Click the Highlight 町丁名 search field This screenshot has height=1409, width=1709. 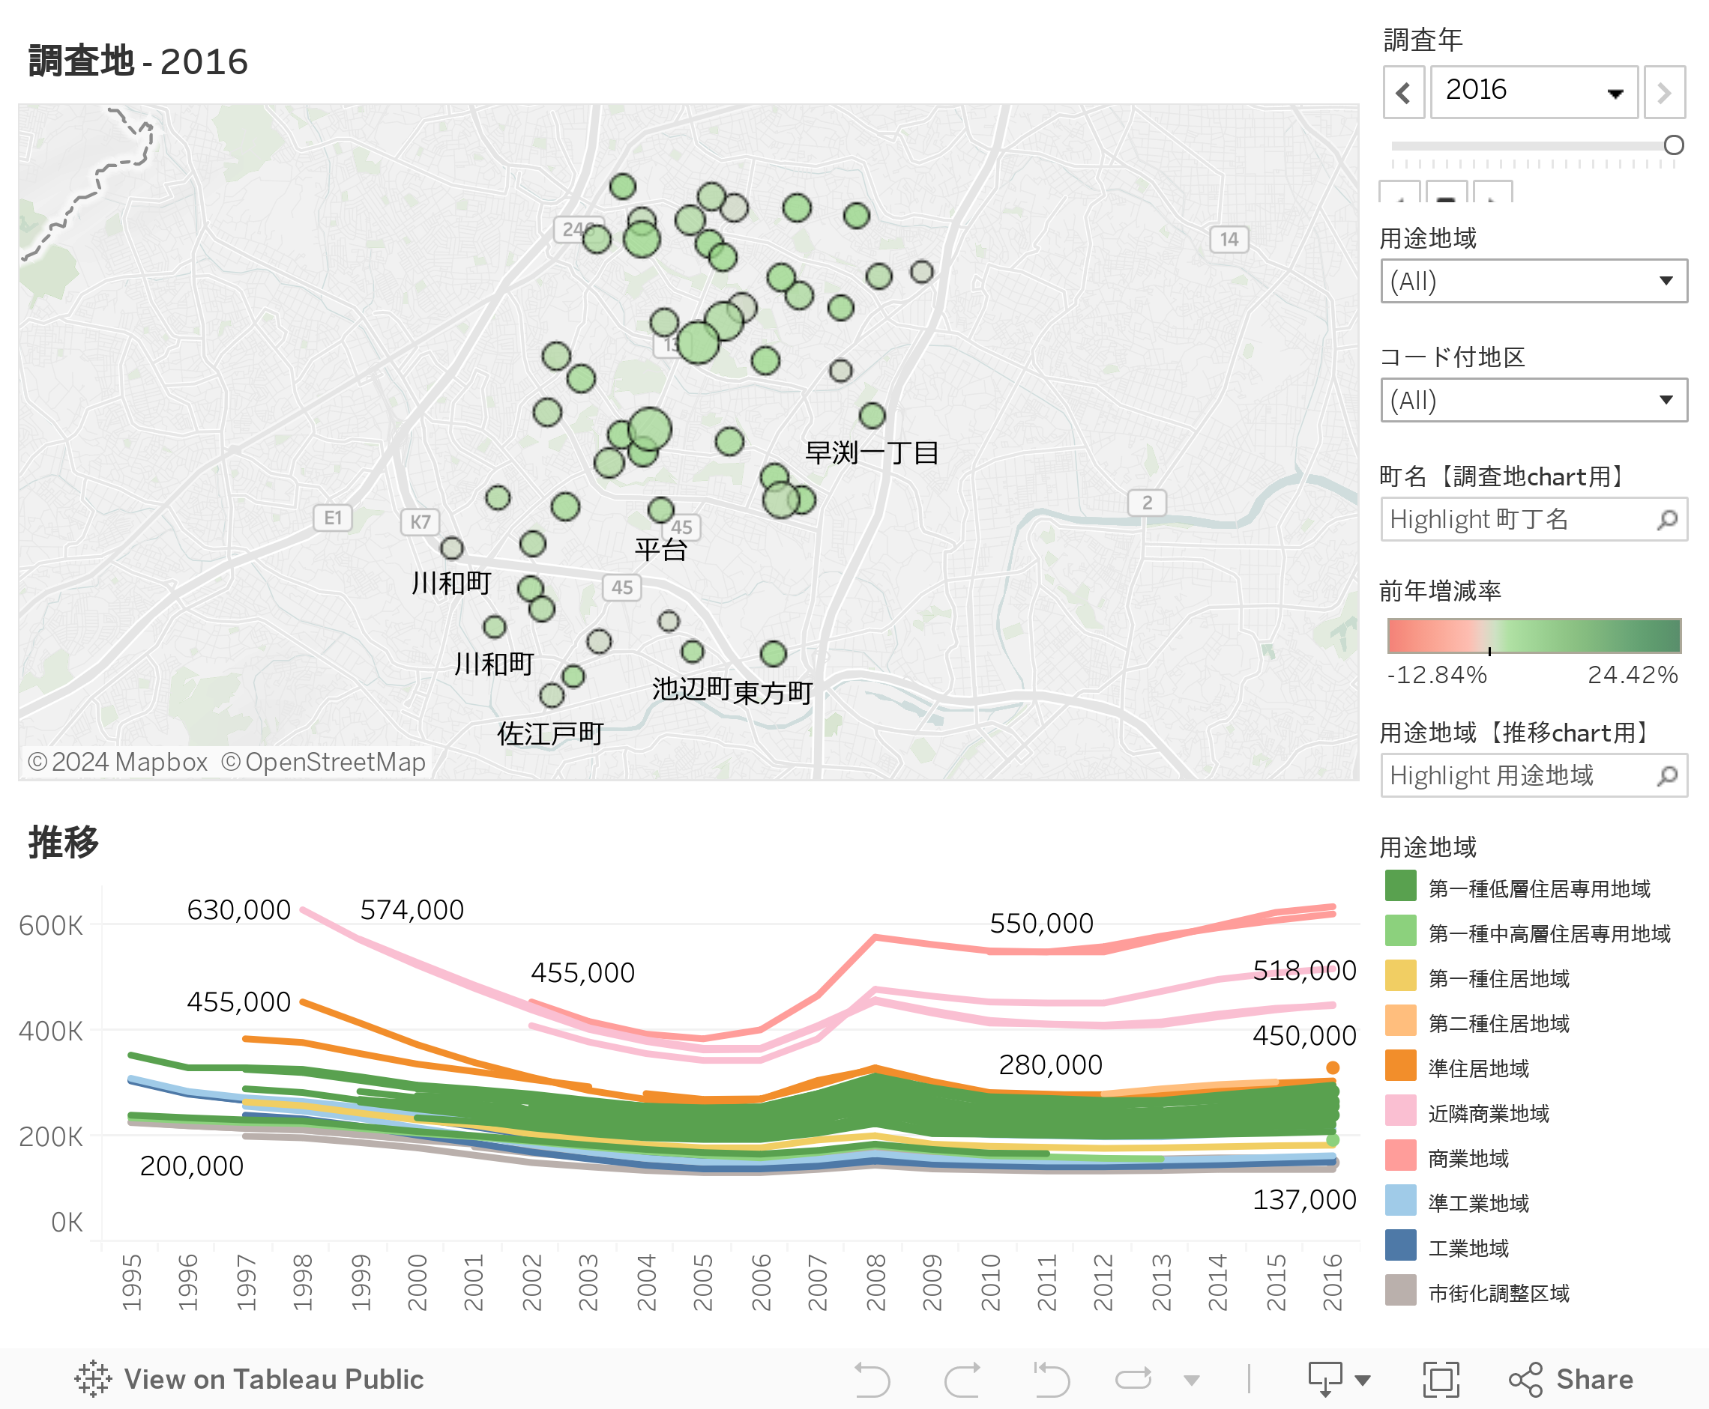tap(1534, 518)
